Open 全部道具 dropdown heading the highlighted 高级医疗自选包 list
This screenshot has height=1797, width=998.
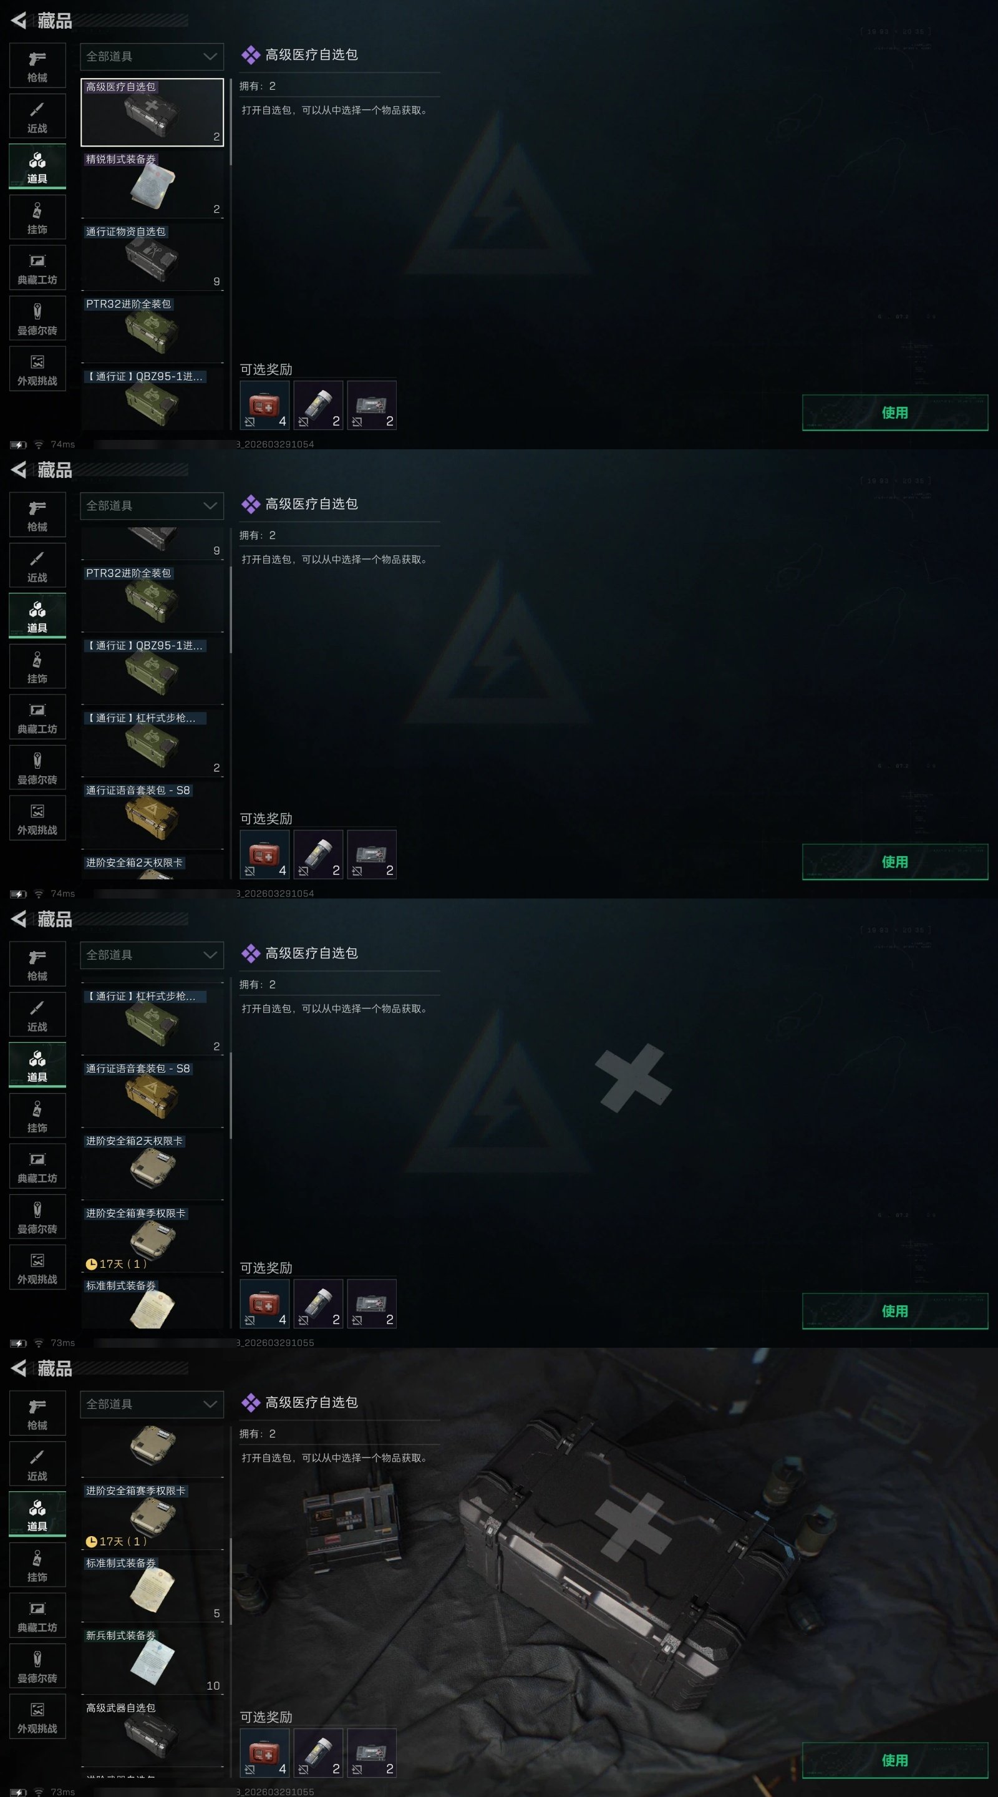click(152, 56)
